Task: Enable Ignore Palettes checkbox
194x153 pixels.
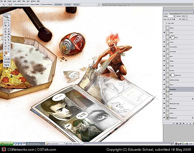Action: point(30,5)
